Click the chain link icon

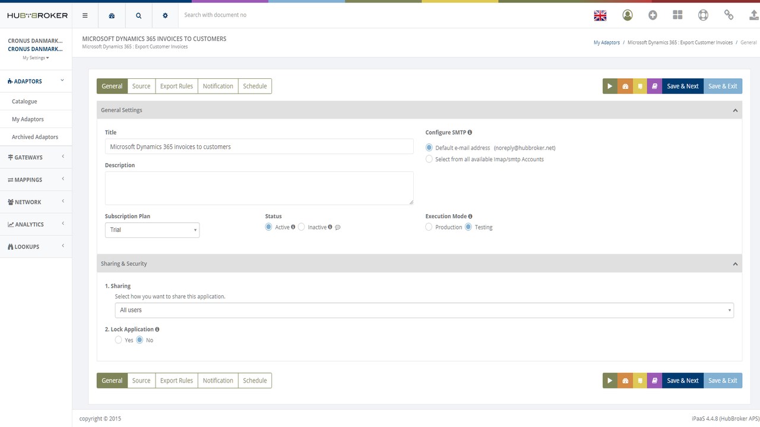tap(729, 15)
